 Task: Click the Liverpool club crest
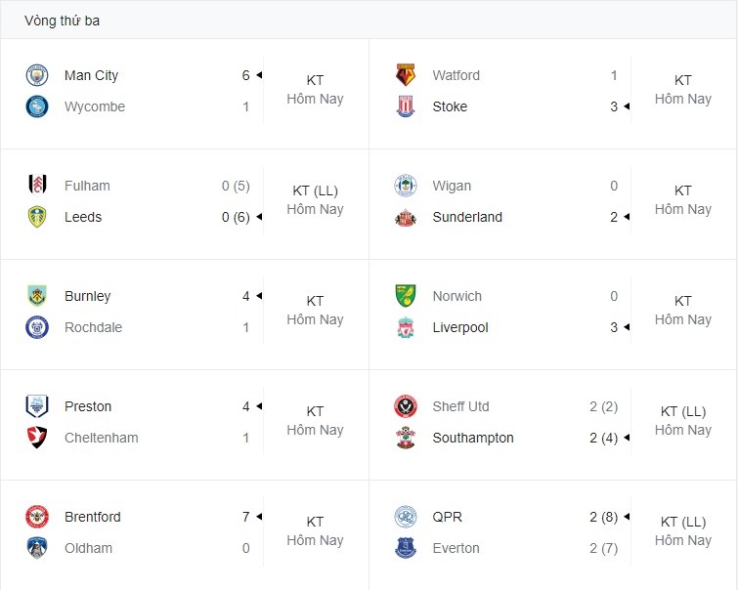[x=406, y=327]
